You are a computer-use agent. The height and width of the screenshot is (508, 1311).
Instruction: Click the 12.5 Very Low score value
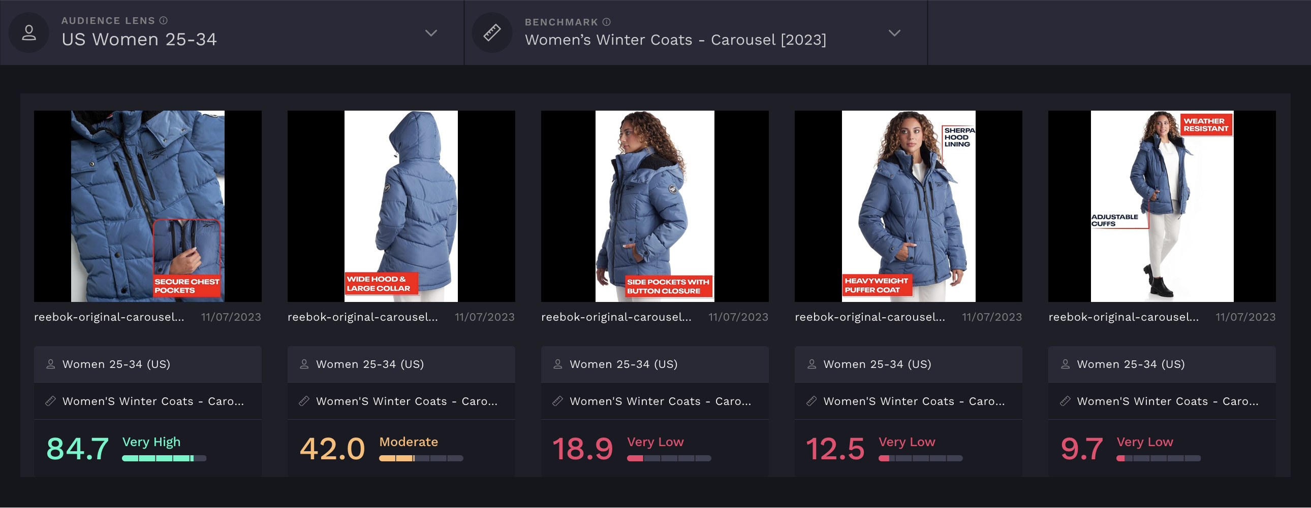coord(835,449)
